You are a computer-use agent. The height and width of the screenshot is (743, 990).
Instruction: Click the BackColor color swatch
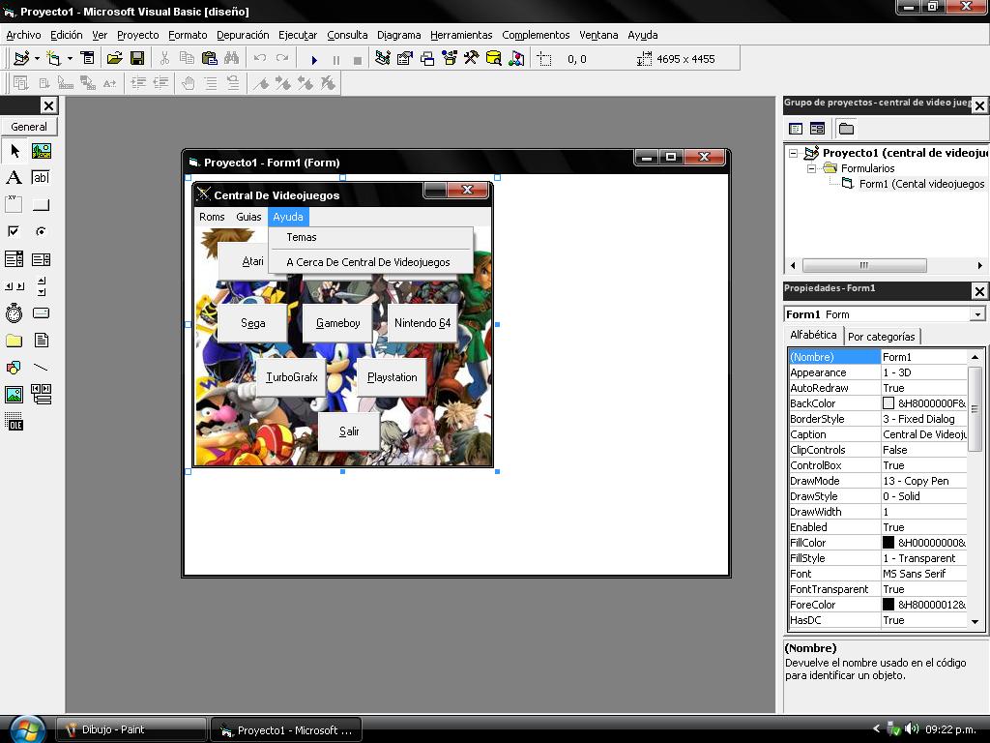[x=888, y=403]
